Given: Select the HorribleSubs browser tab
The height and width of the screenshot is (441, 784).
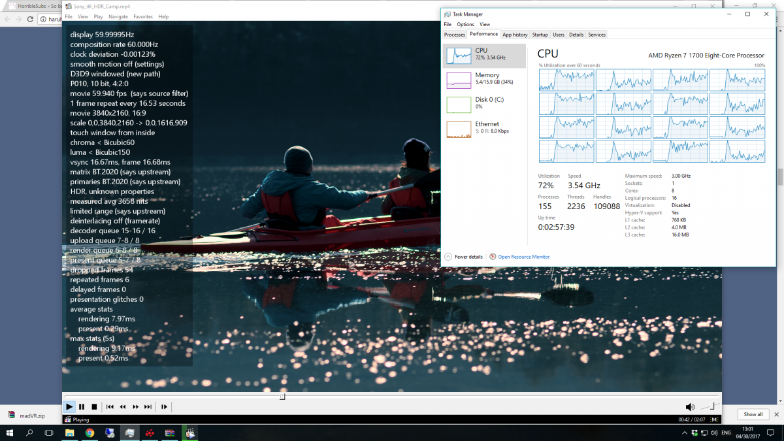Looking at the screenshot, I should 31,5.
